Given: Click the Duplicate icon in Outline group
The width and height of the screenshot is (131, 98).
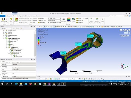Looking at the screenshot, I should pyautogui.click(x=3, y=19).
